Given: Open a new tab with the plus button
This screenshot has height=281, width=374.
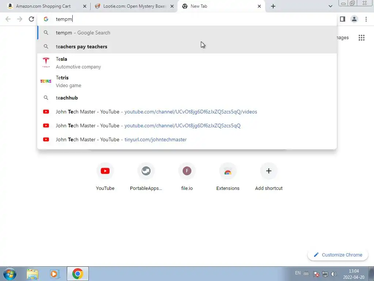Looking at the screenshot, I should (273, 7).
